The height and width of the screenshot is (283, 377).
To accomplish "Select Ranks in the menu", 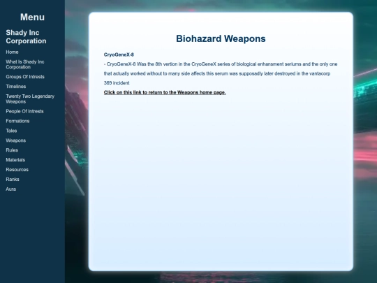I will point(13,180).
